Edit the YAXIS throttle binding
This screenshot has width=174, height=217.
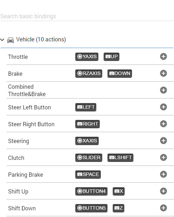(x=87, y=56)
